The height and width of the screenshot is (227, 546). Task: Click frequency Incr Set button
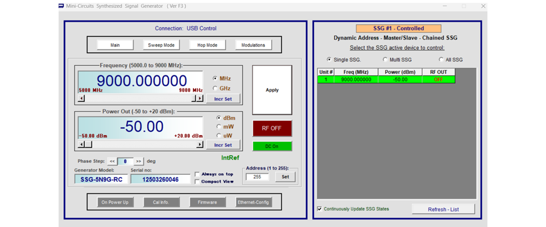223,99
